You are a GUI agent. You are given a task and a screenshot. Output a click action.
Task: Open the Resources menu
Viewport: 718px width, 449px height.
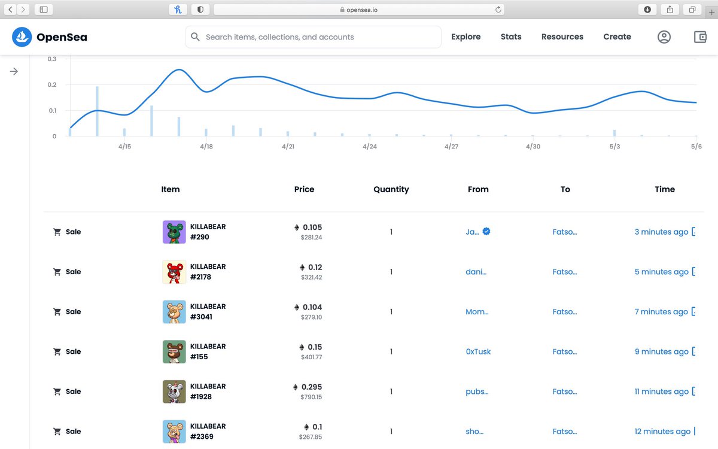[x=562, y=37]
